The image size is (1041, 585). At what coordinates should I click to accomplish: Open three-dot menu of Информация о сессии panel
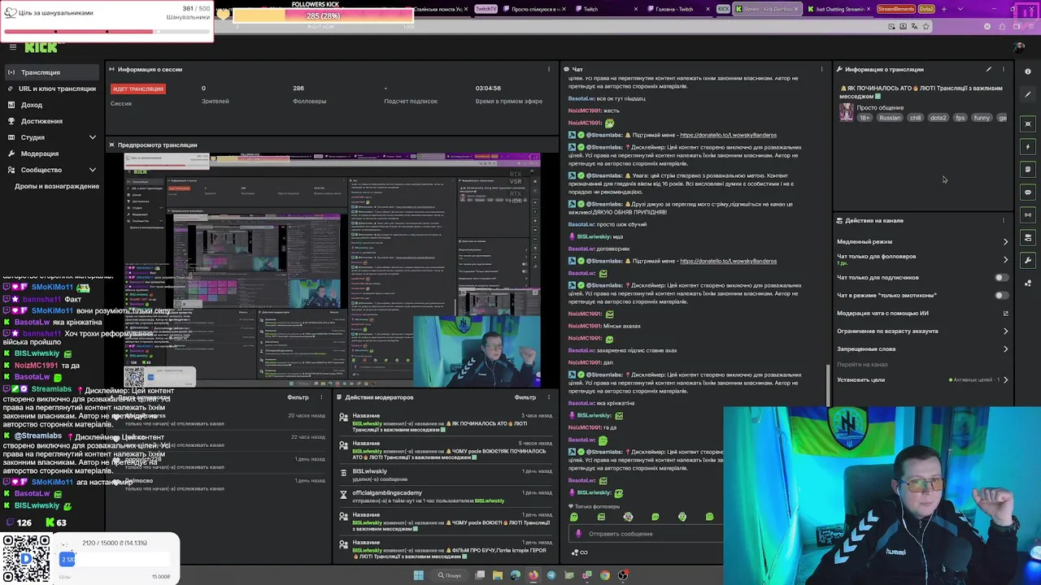pos(549,69)
